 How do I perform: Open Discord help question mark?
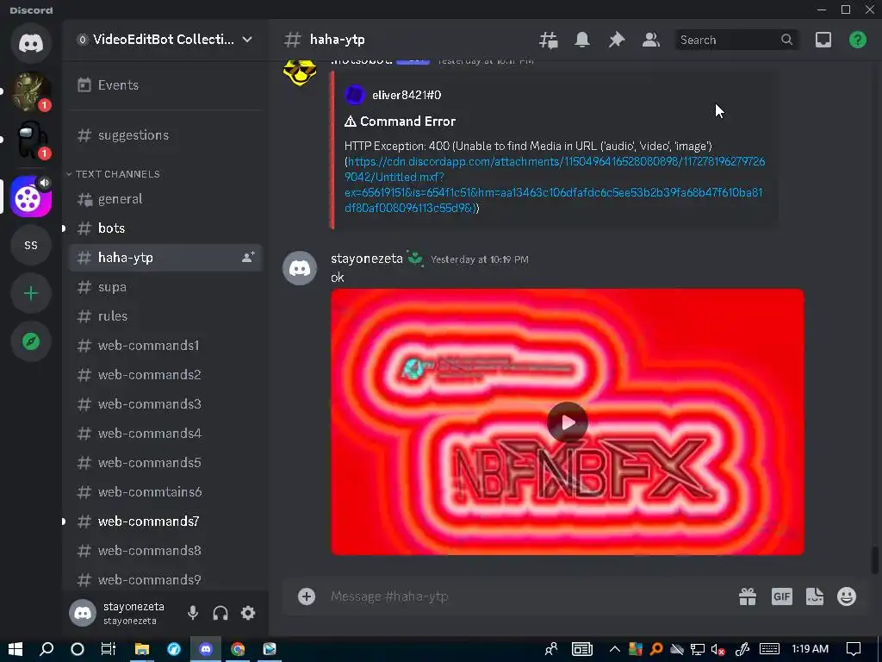858,40
